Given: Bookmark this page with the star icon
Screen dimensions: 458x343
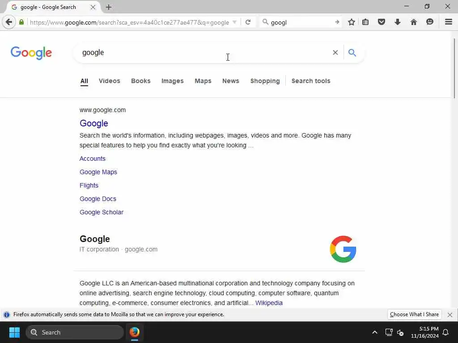Looking at the screenshot, I should 352,22.
